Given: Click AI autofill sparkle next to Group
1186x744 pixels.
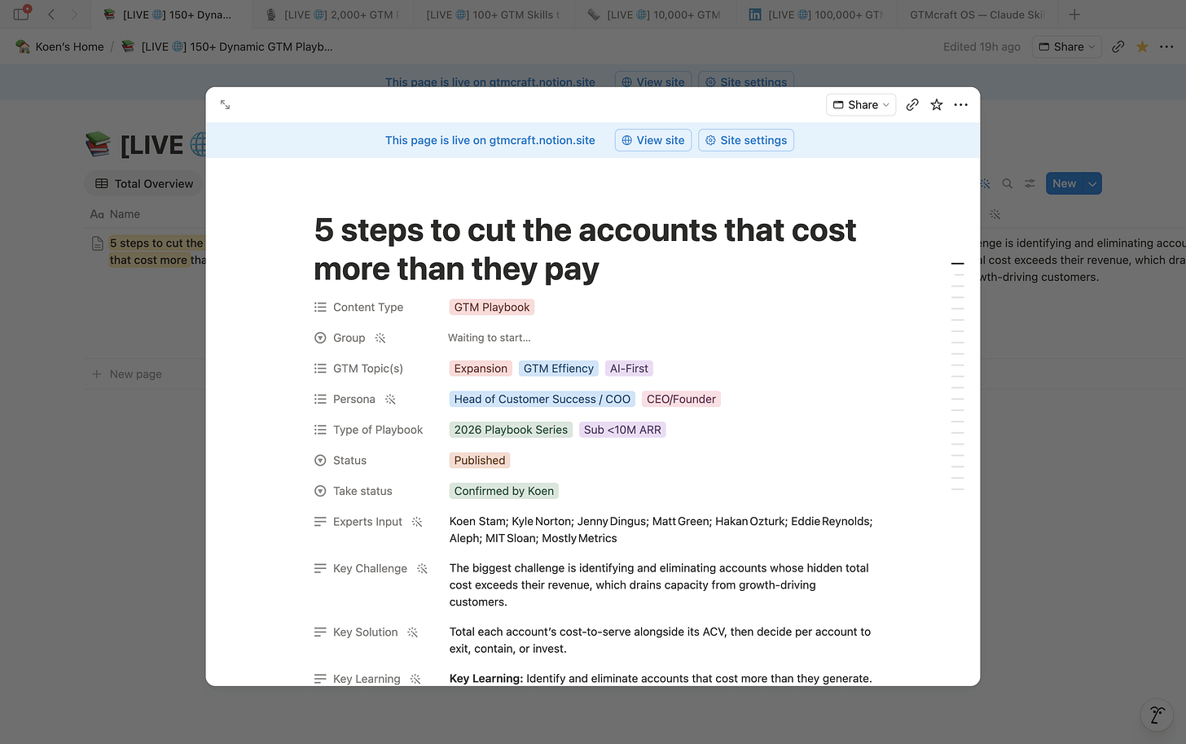Looking at the screenshot, I should click(380, 338).
